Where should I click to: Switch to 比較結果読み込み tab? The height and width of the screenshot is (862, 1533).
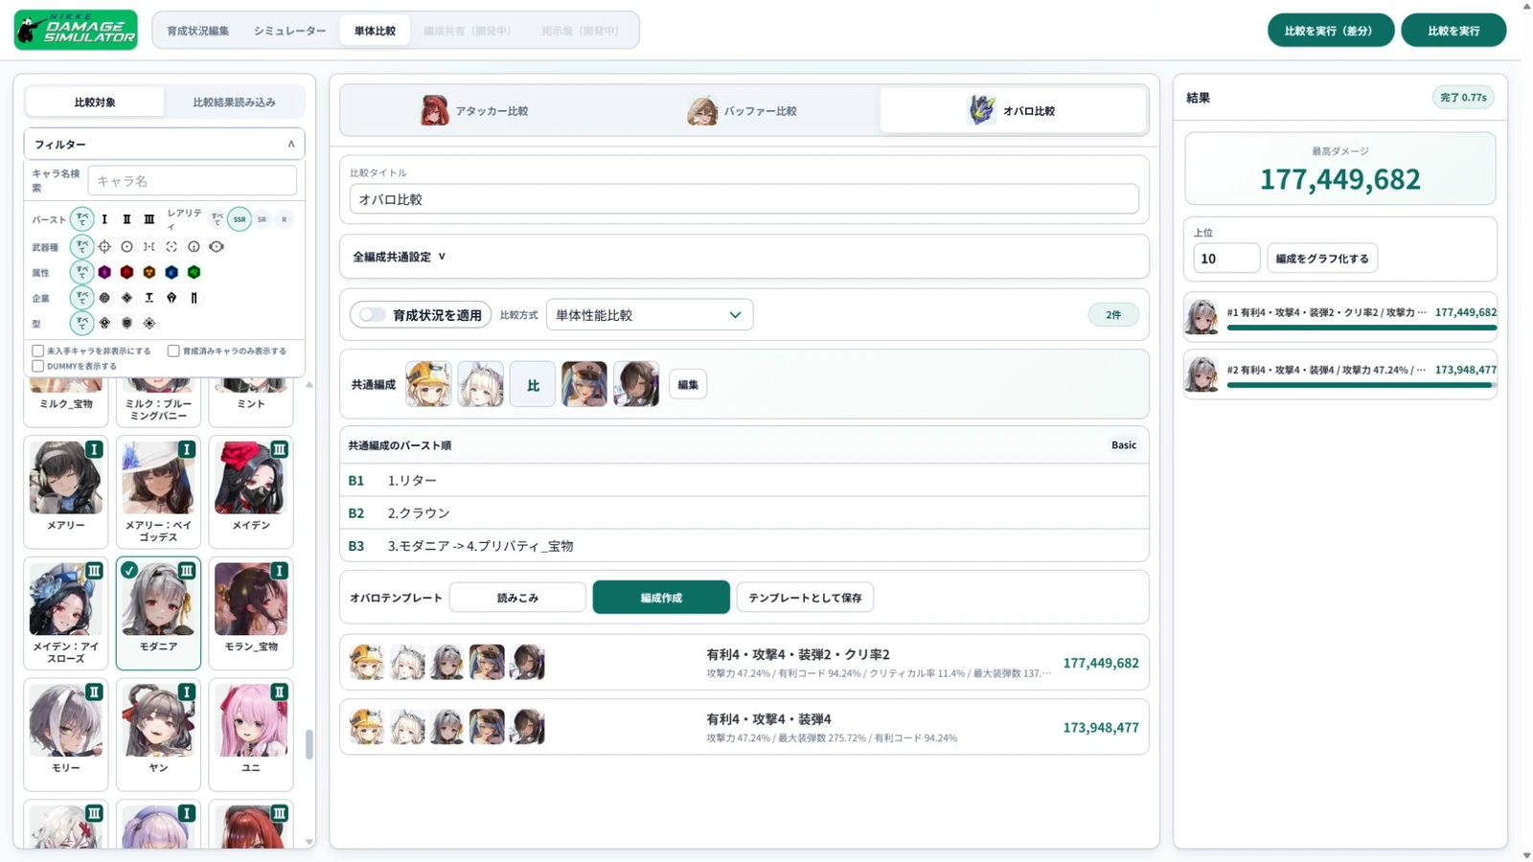tap(234, 102)
